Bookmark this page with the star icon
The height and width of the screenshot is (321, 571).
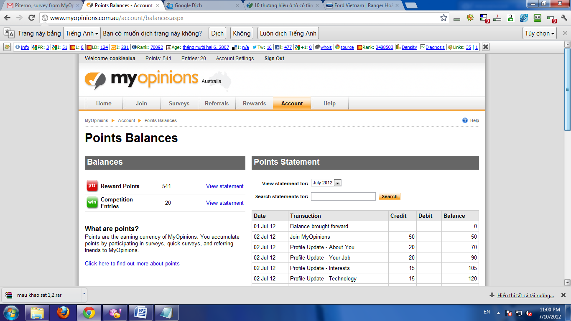point(444,18)
